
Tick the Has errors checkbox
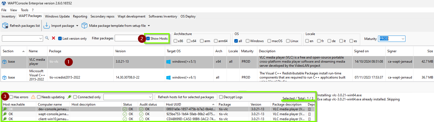pos(11,97)
